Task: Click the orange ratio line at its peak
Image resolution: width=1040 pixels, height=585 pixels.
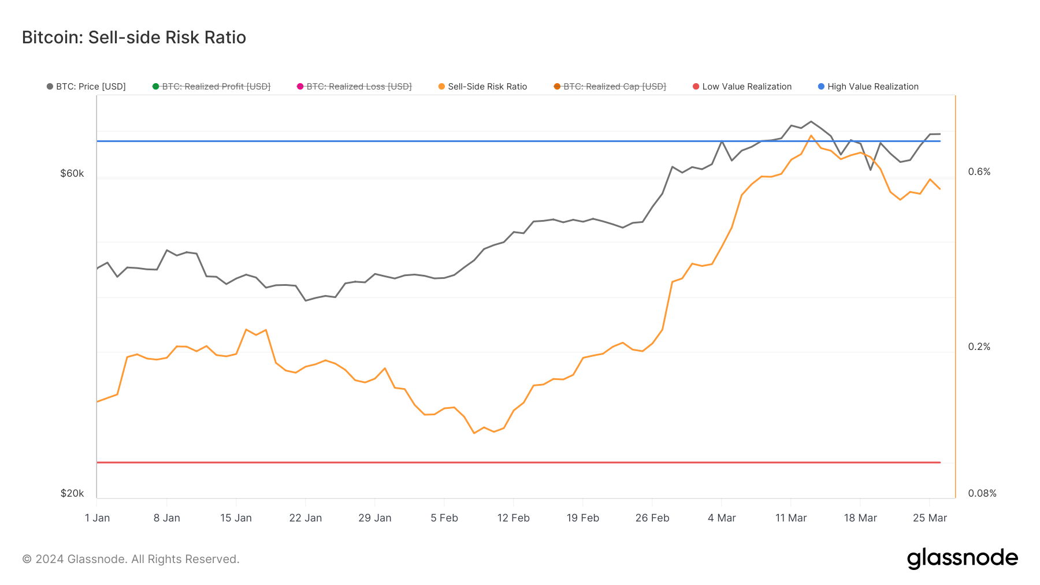Action: point(811,136)
